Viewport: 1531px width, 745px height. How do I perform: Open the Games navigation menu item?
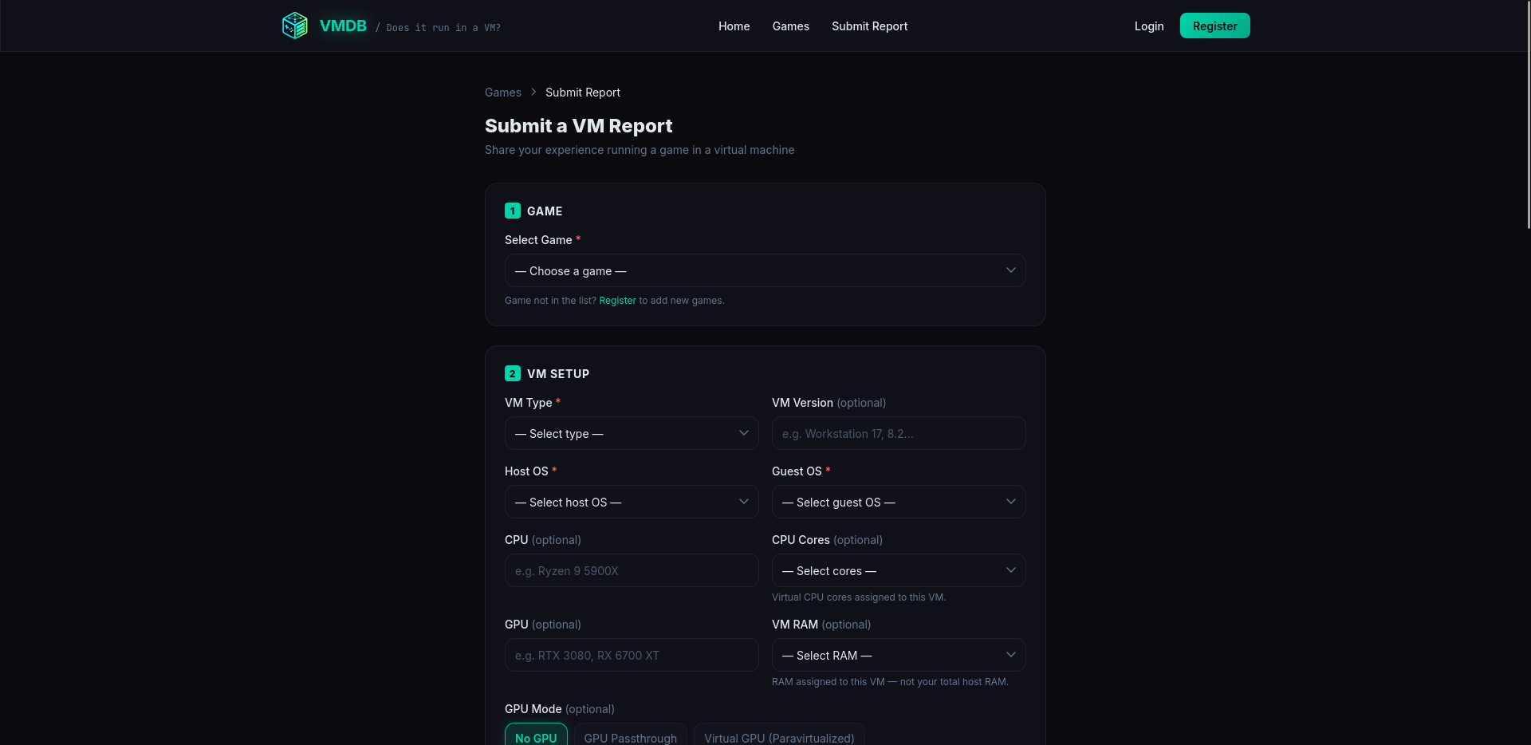point(790,26)
